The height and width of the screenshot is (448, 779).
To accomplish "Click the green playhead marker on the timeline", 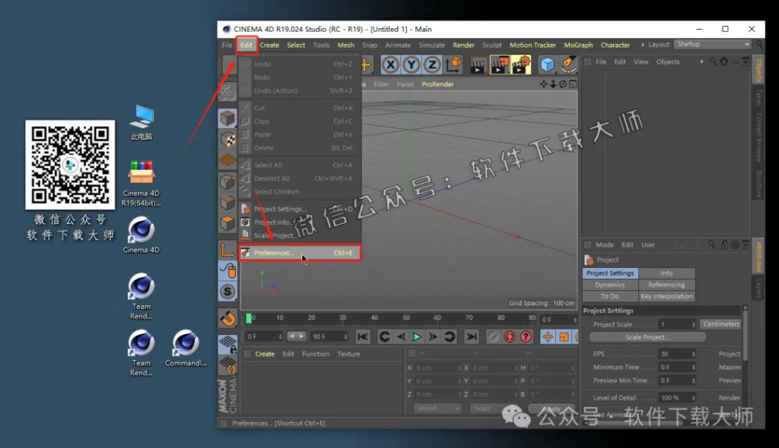I will [249, 318].
